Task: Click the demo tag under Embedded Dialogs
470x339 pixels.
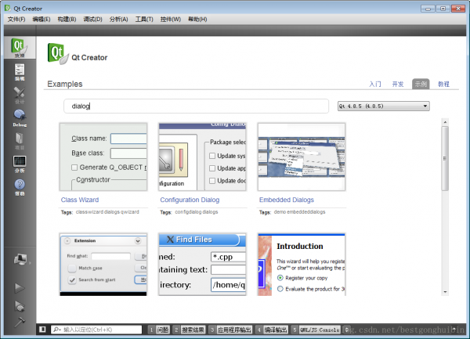Action: [280, 212]
